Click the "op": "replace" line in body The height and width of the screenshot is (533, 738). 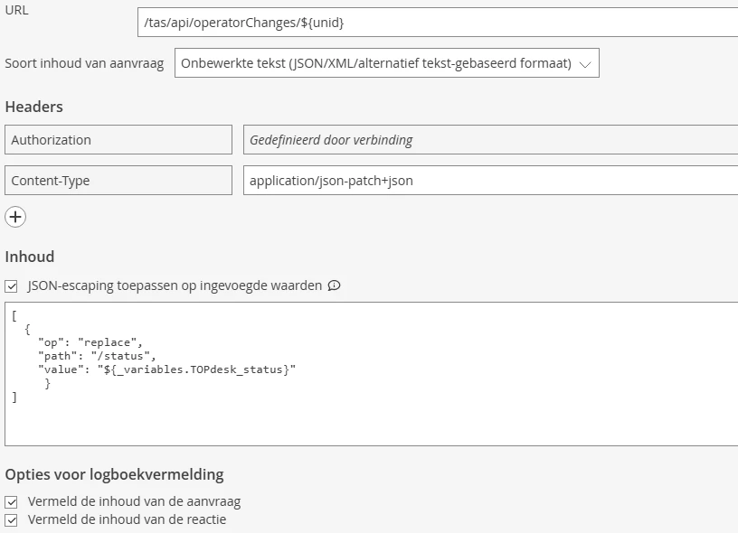pos(90,343)
